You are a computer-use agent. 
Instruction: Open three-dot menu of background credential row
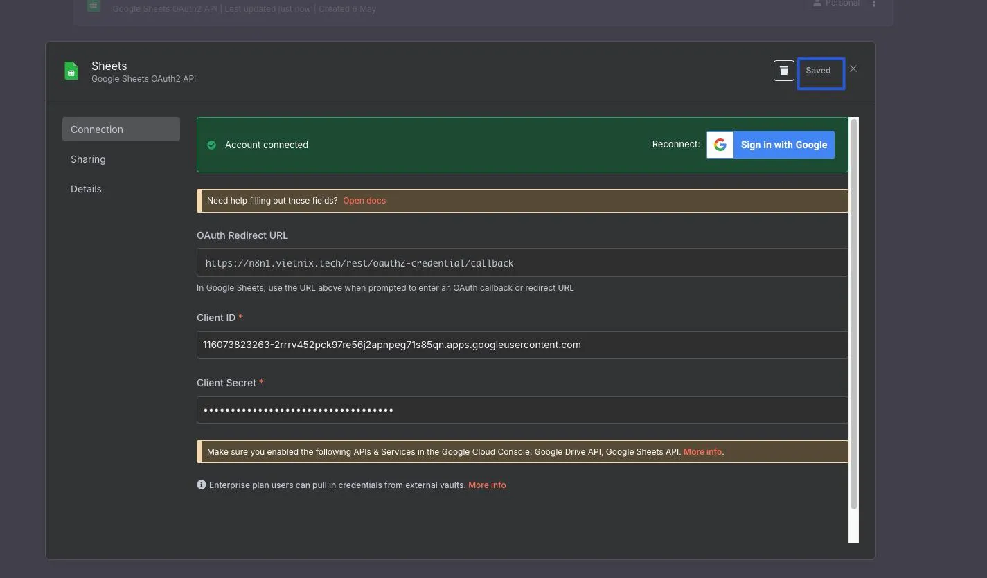tap(874, 3)
